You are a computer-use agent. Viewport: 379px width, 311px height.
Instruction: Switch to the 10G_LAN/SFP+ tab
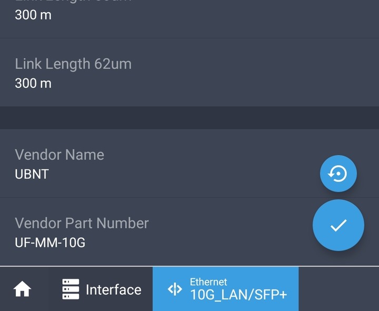point(225,289)
